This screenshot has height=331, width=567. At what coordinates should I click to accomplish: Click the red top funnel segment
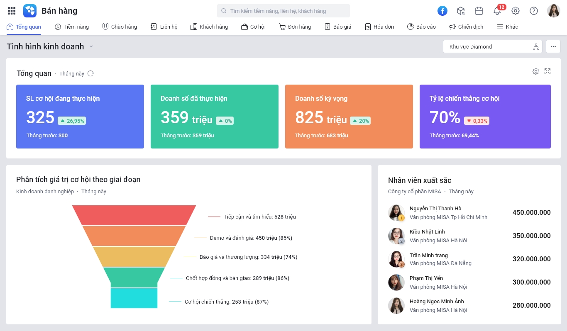pyautogui.click(x=134, y=215)
